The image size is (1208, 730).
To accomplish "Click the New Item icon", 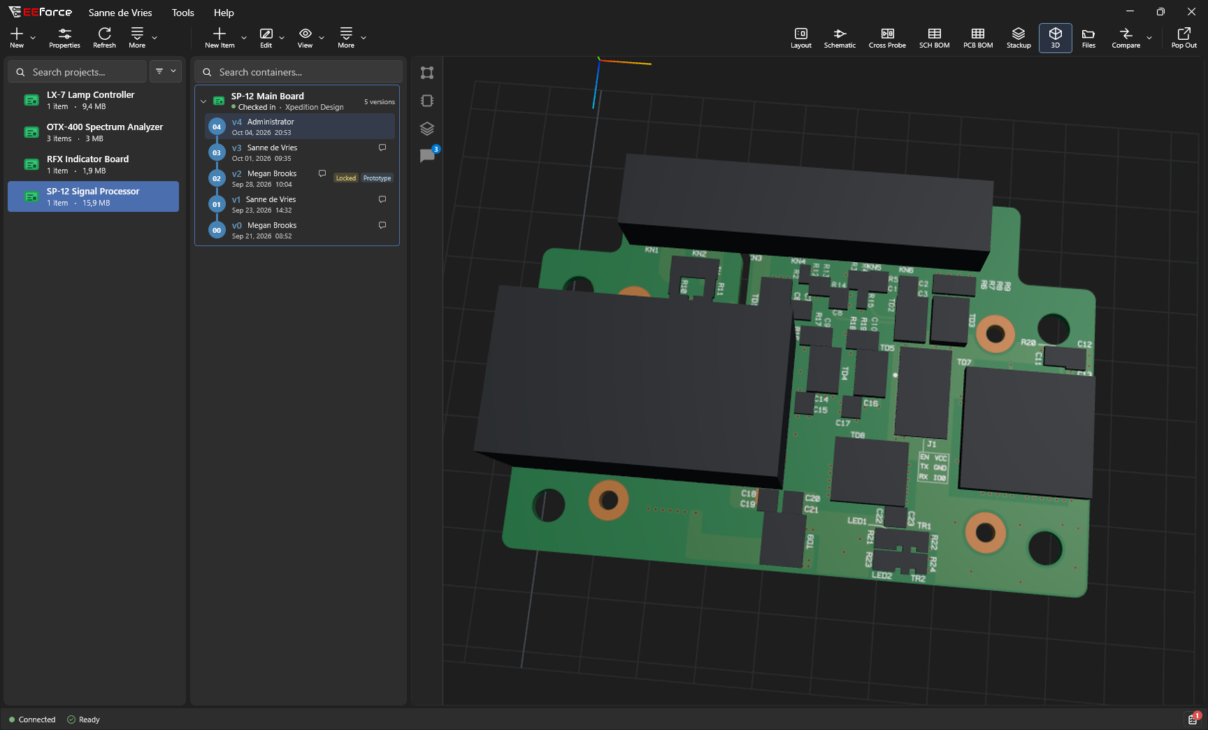I will pos(220,38).
